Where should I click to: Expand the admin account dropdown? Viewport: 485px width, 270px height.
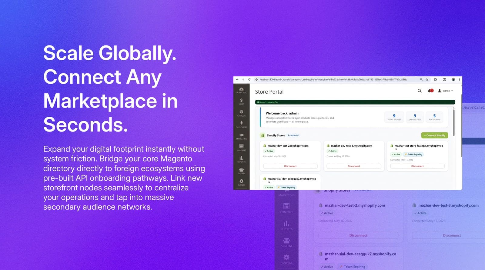(x=445, y=91)
